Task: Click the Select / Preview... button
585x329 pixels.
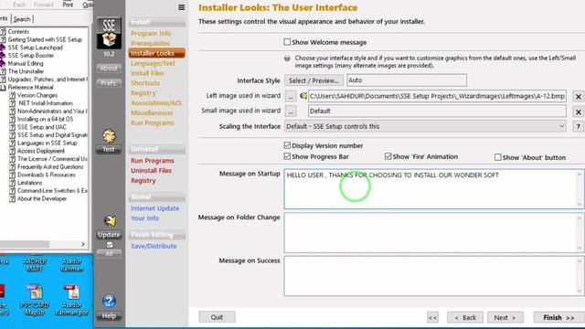Action: [x=314, y=80]
